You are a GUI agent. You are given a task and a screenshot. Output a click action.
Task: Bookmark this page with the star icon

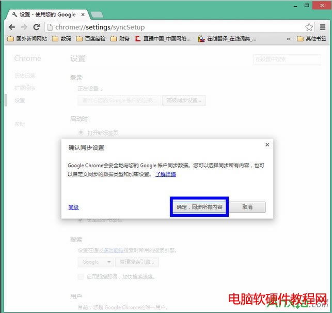point(309,27)
